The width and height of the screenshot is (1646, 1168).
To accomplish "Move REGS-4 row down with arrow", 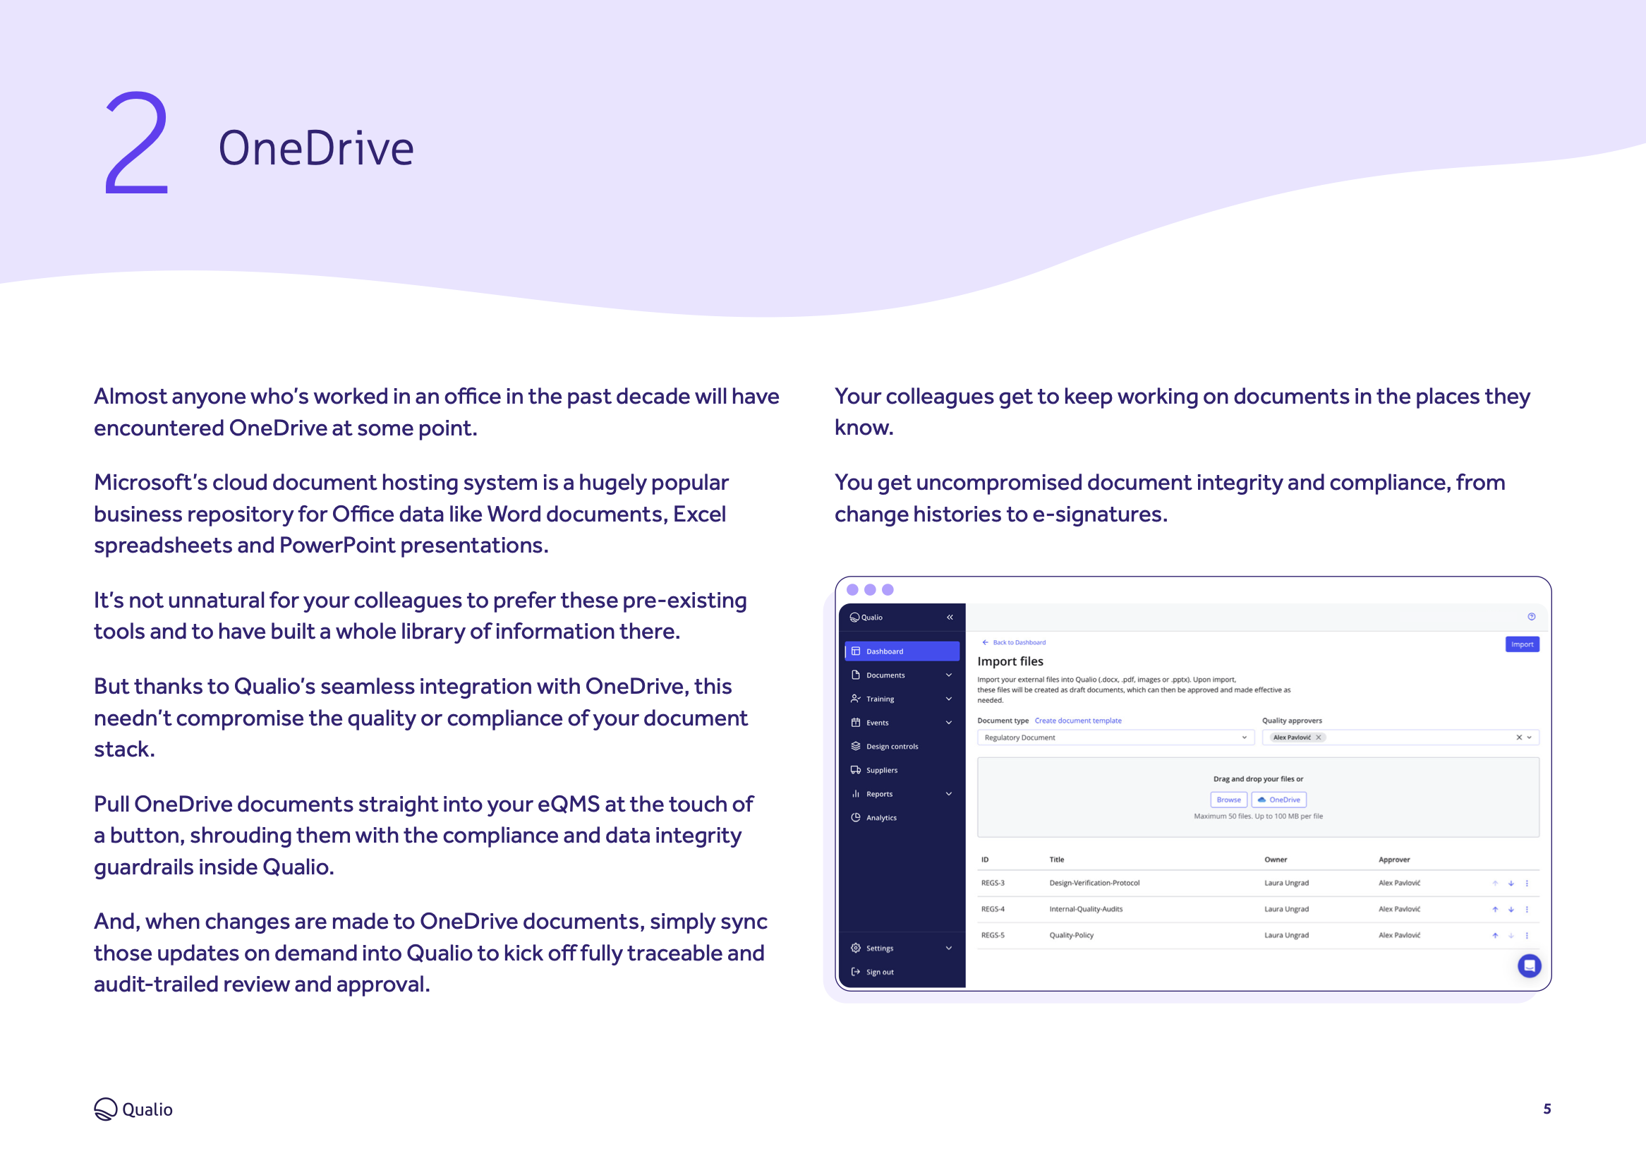I will pos(1511,910).
